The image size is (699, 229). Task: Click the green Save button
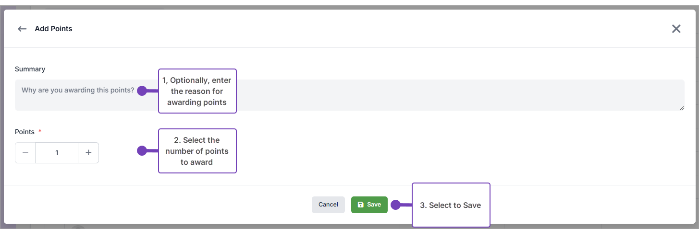[x=369, y=205]
